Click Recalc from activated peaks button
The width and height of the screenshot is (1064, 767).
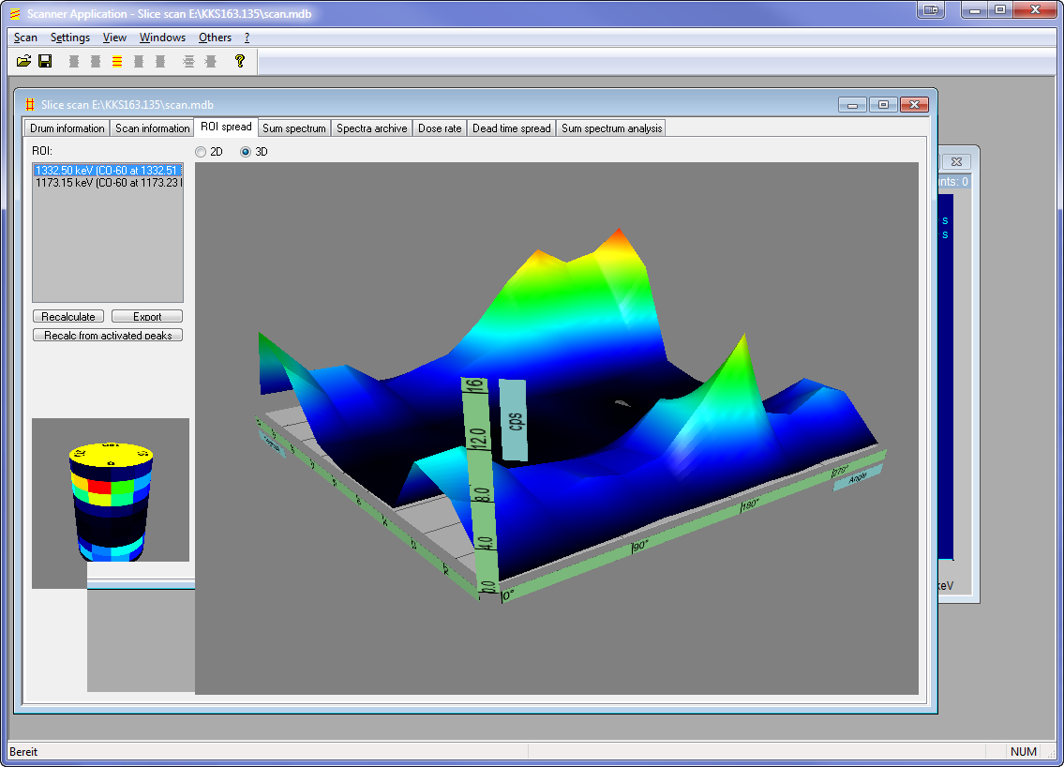pos(108,335)
